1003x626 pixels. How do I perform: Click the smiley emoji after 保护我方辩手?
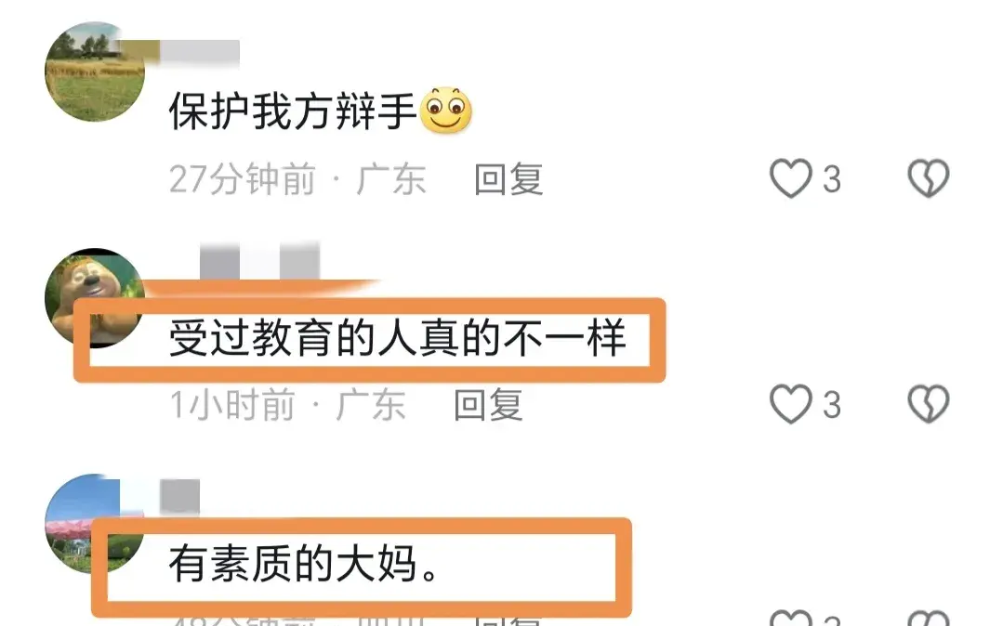446,111
